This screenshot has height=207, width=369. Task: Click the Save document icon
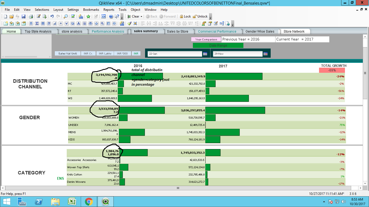(x=24, y=16)
